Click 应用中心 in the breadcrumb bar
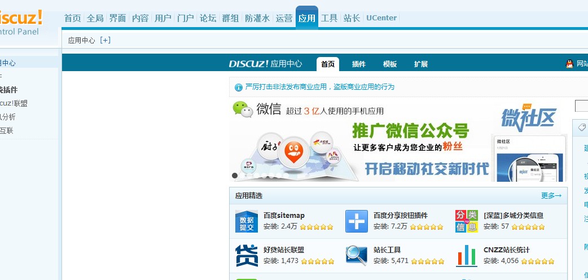The width and height of the screenshot is (588, 280). pos(82,41)
